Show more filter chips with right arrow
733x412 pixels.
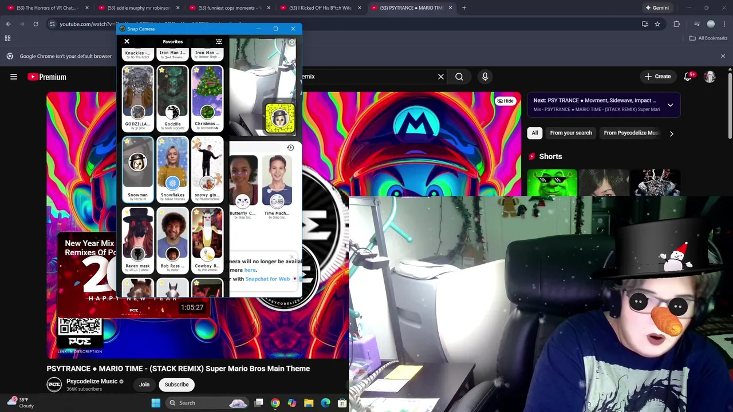click(x=671, y=133)
